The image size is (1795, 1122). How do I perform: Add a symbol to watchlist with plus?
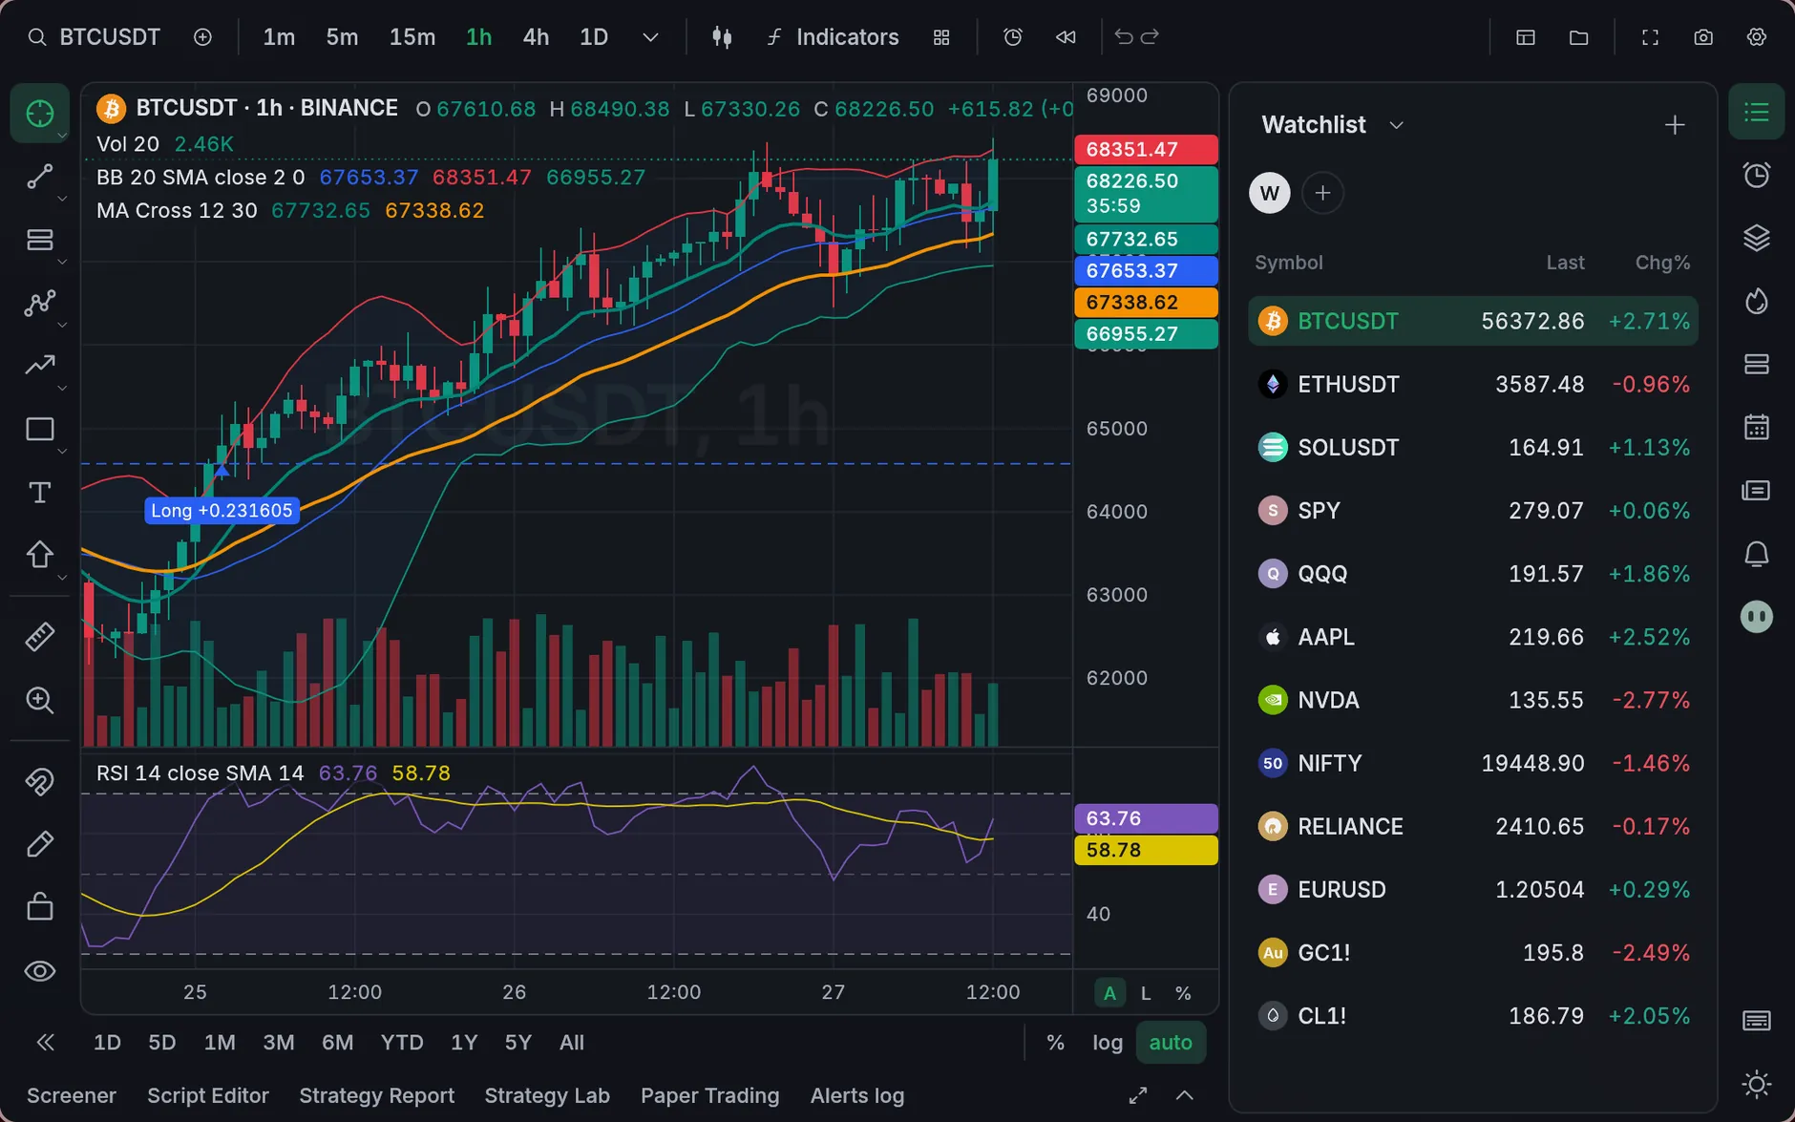pyautogui.click(x=1675, y=125)
